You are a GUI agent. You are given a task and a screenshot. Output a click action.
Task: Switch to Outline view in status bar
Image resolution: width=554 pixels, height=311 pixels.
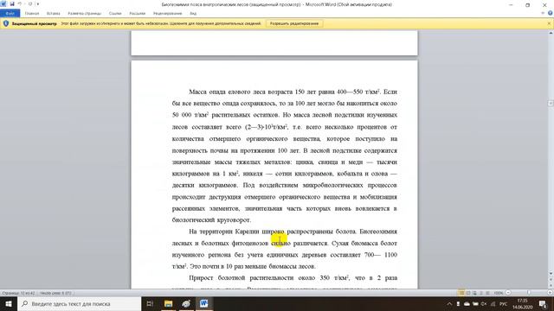click(481, 293)
